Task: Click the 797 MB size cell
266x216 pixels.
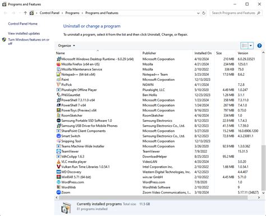Action: pyautogui.click(x=228, y=110)
